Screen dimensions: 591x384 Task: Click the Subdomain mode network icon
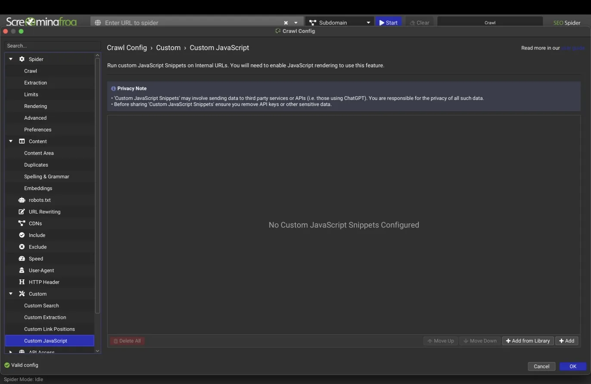pyautogui.click(x=312, y=22)
